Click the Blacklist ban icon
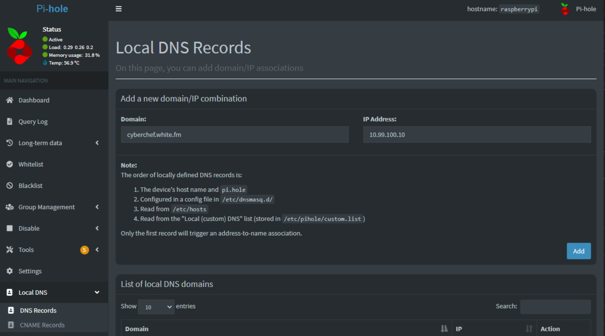The image size is (605, 336). 10,185
